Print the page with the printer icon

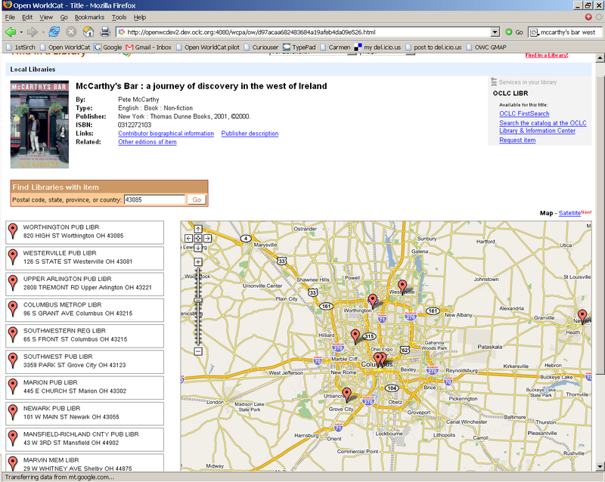click(x=105, y=32)
